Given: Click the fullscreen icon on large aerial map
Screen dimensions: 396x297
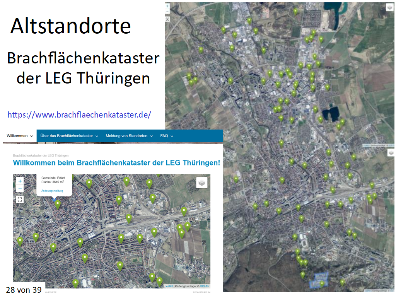Looking at the screenshot, I should 167,19.
